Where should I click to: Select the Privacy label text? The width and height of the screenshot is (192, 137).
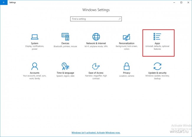tap(127, 73)
